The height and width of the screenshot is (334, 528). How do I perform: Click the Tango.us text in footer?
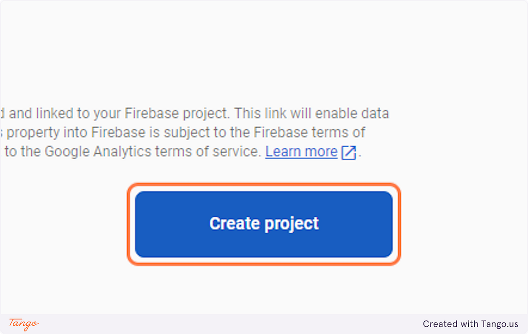[x=500, y=324]
